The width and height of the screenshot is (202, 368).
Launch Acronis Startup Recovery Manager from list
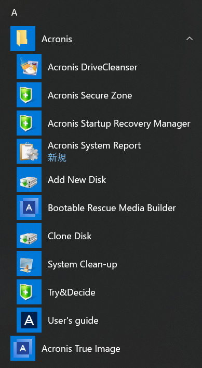pos(119,124)
